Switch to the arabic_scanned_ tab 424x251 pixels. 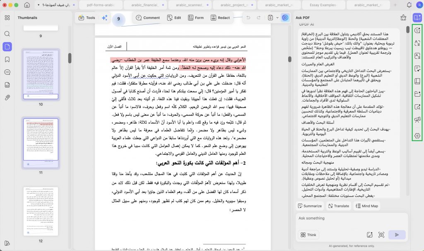coord(190,5)
